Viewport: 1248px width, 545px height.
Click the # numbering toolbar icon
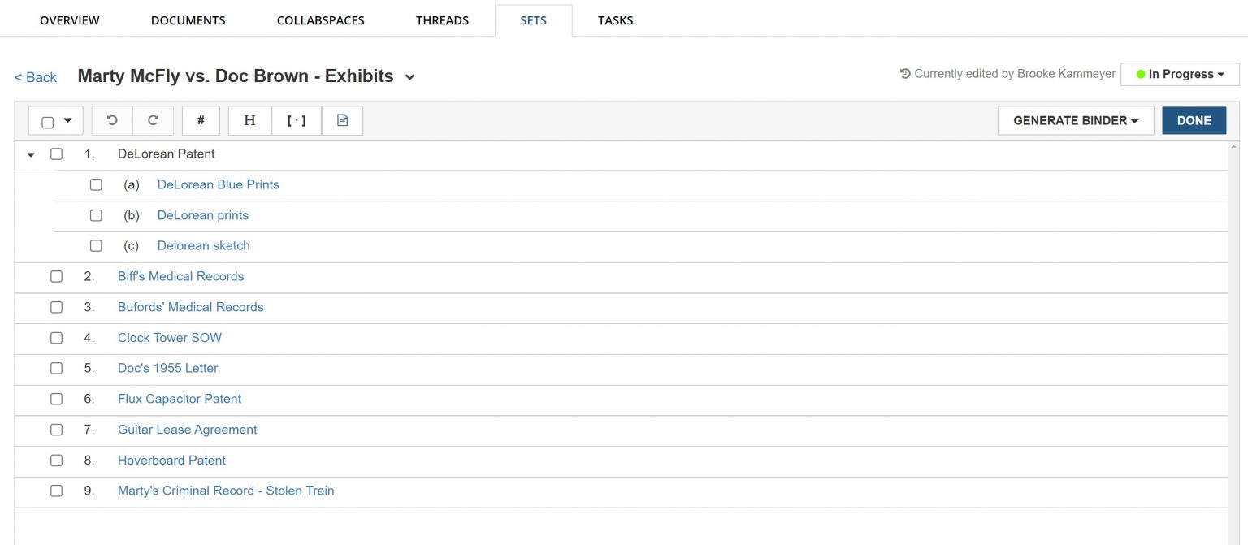[x=201, y=120]
